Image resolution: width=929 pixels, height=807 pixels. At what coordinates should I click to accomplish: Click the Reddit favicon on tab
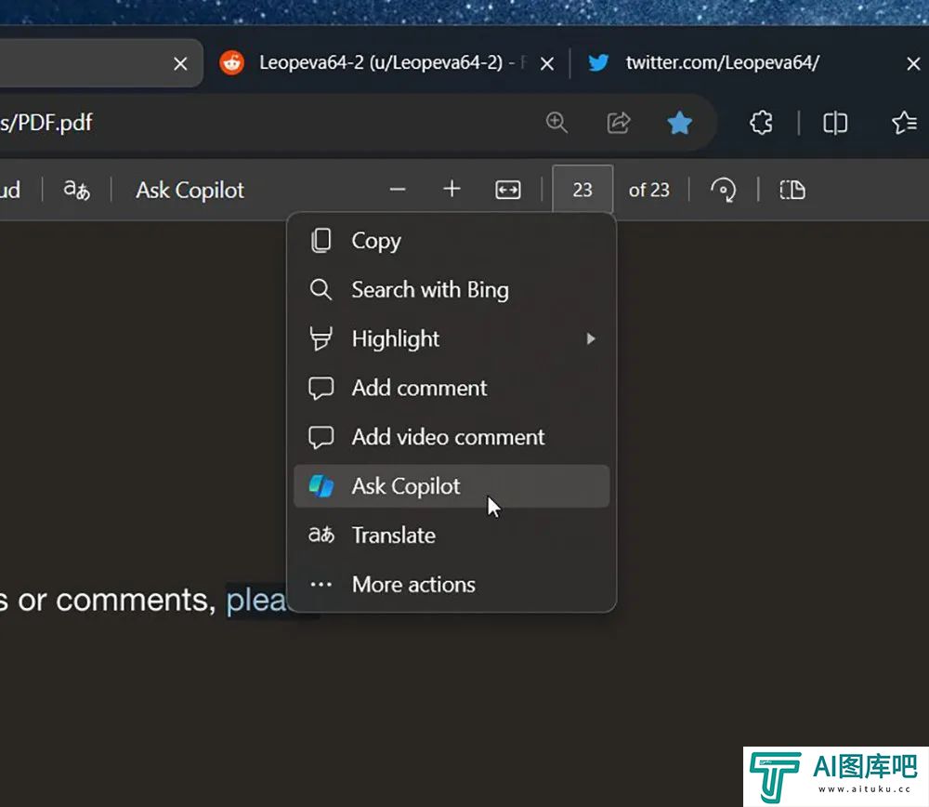click(231, 62)
